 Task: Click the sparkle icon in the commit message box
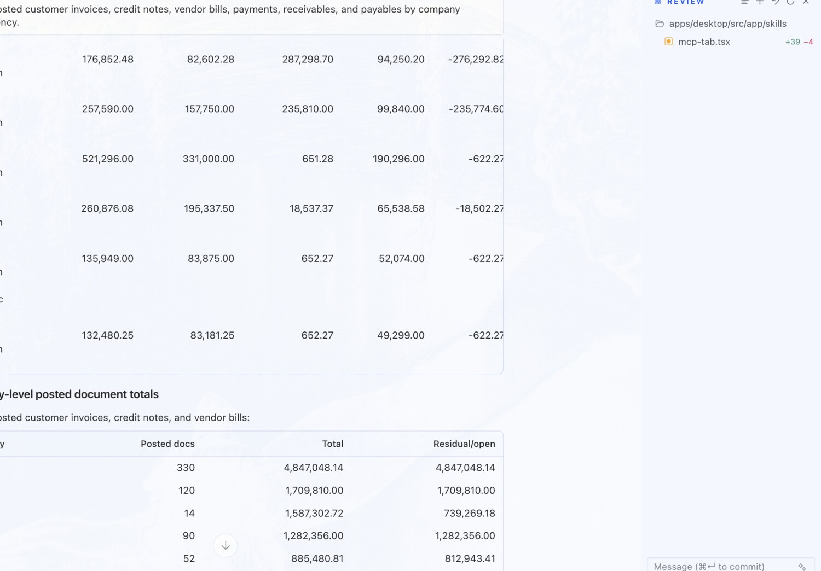click(802, 567)
